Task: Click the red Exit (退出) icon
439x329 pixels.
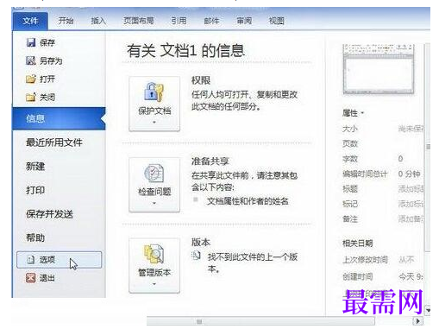Action: [x=31, y=278]
